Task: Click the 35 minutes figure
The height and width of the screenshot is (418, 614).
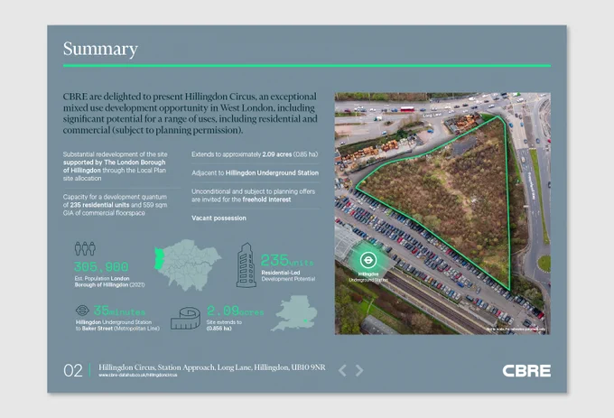Action: point(119,311)
